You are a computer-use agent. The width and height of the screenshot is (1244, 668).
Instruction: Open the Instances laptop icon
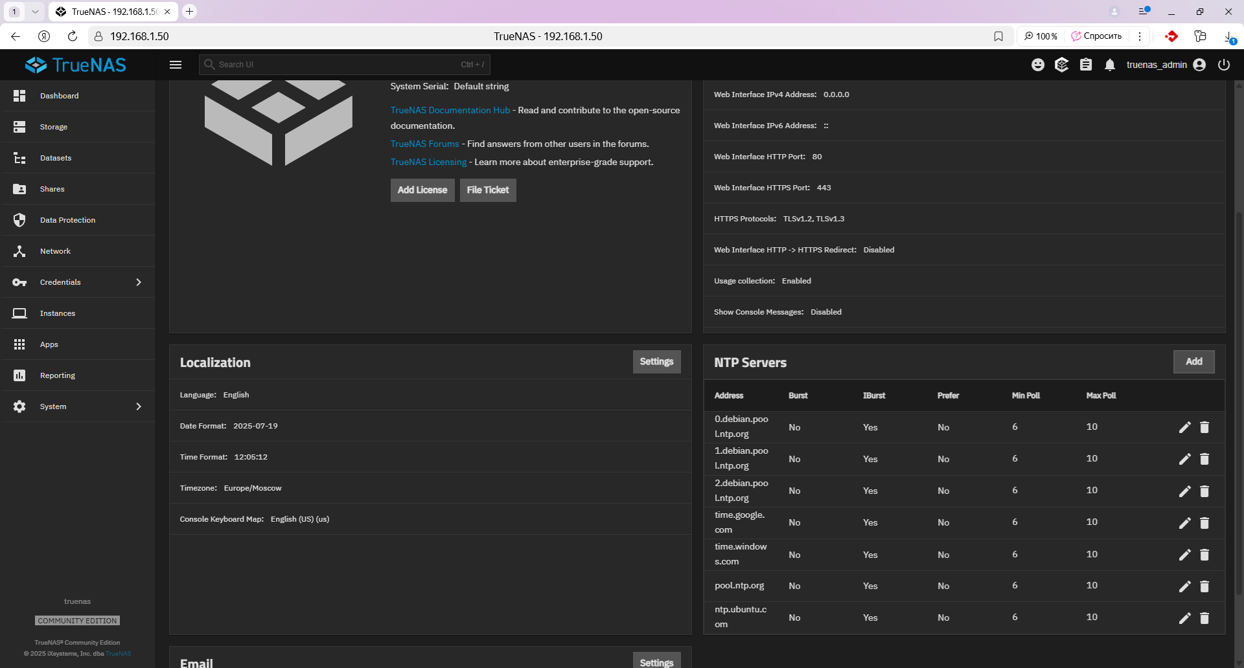pos(19,313)
